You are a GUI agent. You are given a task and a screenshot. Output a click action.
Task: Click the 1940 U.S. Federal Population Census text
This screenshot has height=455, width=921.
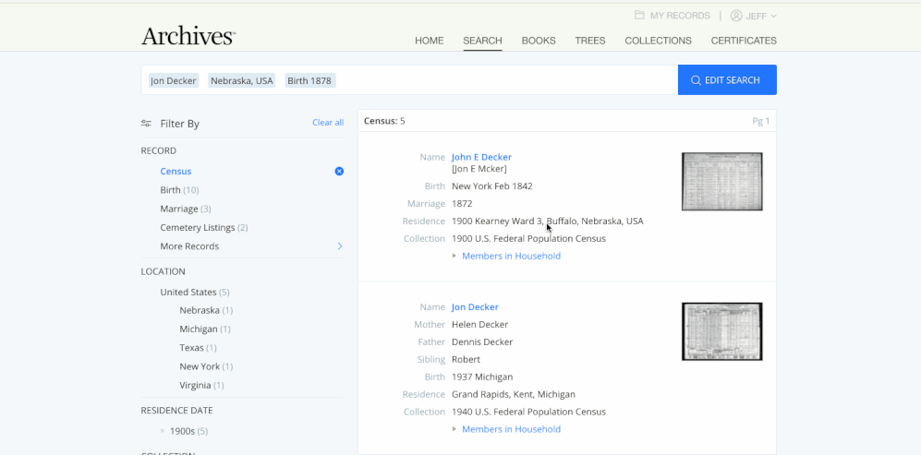pyautogui.click(x=528, y=412)
